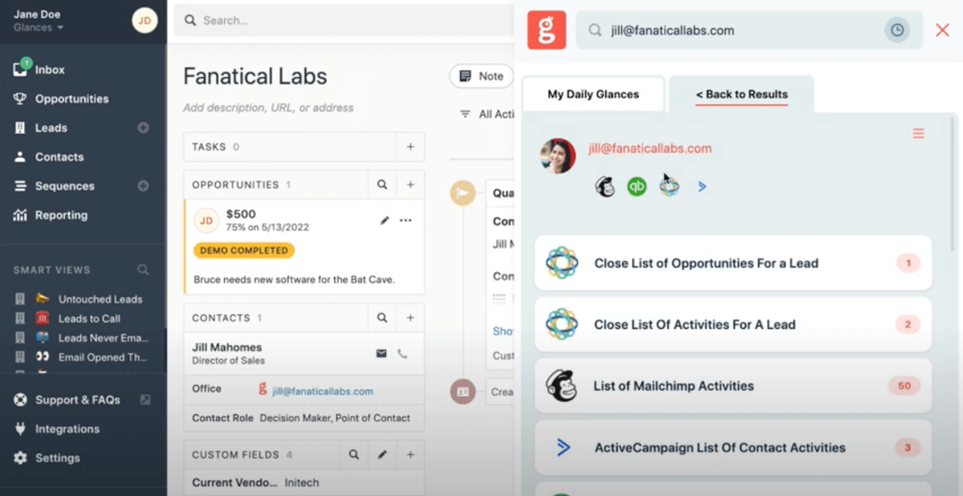Edit the $500 opportunity with the pencil

tap(384, 220)
